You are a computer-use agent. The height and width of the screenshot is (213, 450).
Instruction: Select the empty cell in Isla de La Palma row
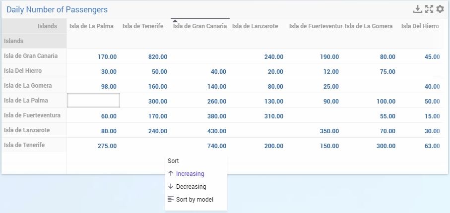coord(93,101)
